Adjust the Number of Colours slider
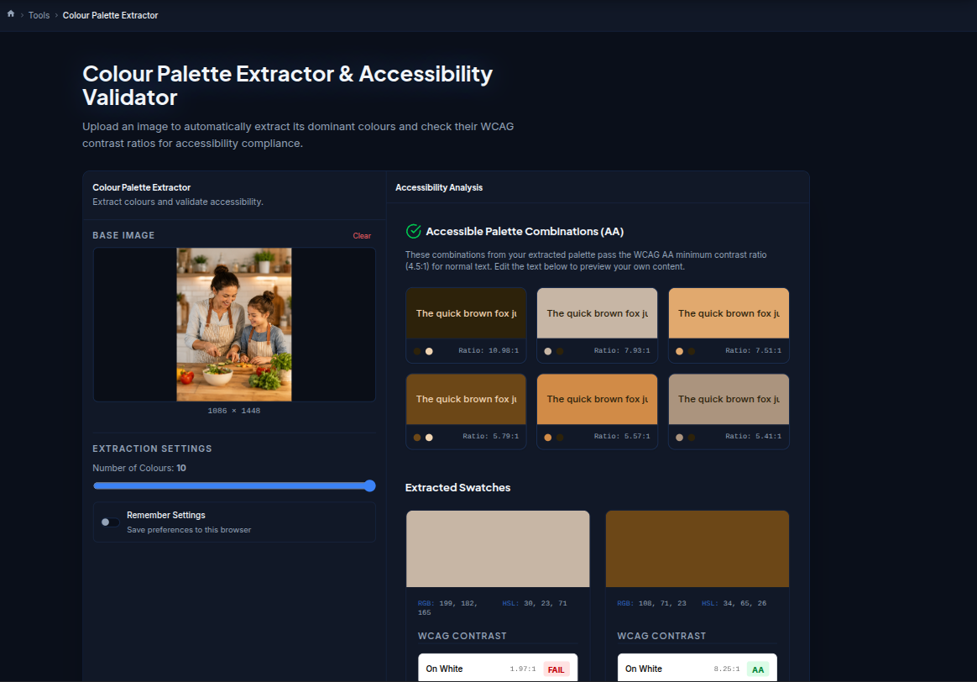The image size is (977, 682). (x=234, y=485)
